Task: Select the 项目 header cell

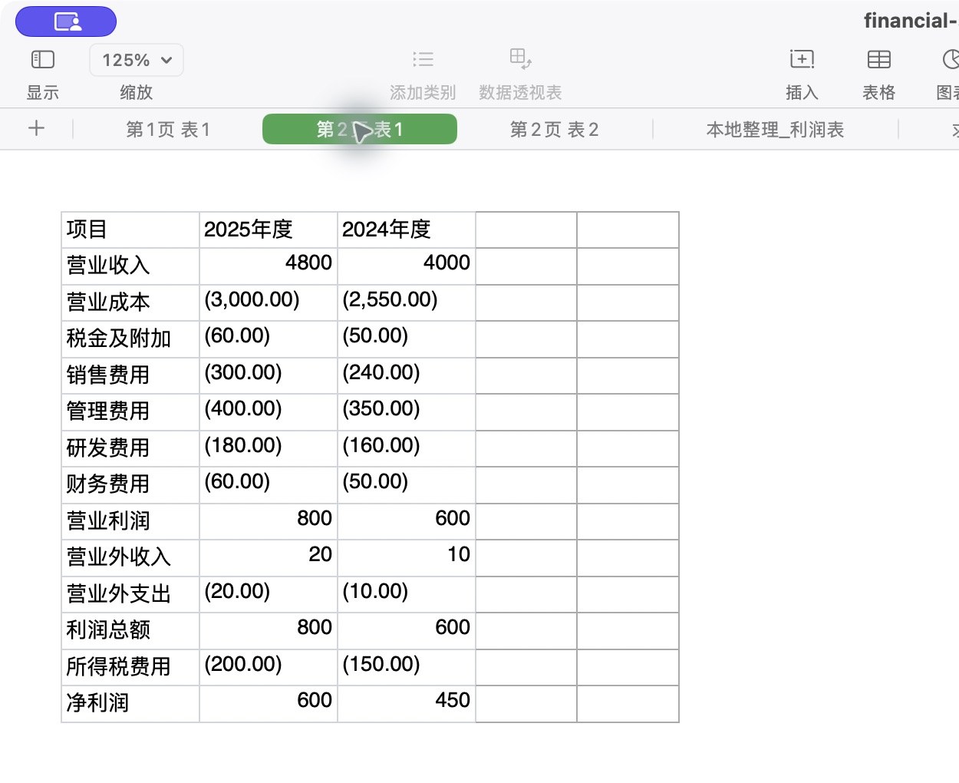Action: (130, 230)
